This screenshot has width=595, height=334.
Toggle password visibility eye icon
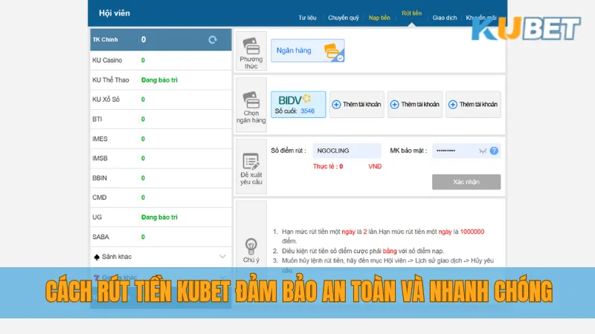click(482, 151)
